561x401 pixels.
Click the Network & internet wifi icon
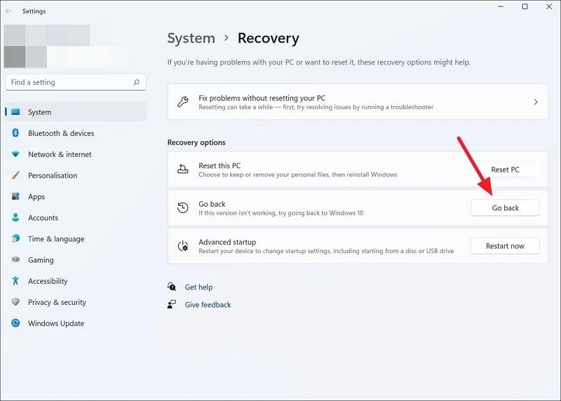pos(15,154)
